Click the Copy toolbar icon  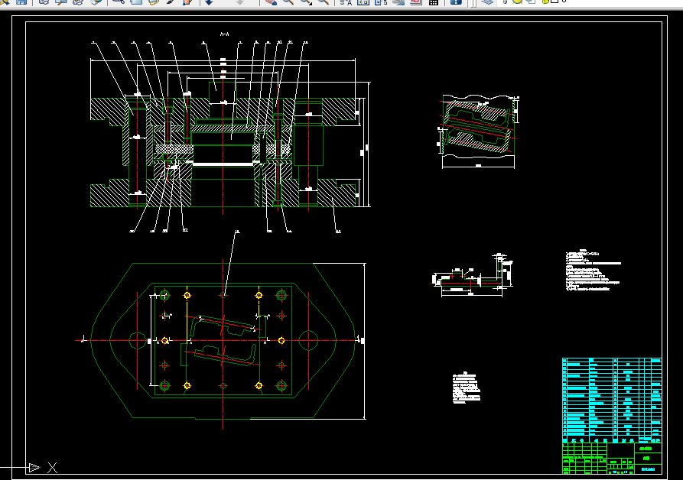136,2
